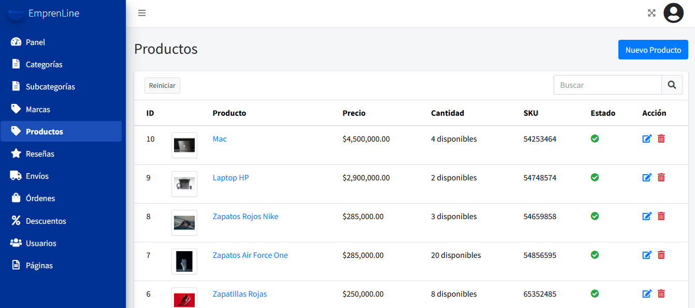The image size is (695, 308).
Task: Click green status check for Mac
Action: (595, 138)
